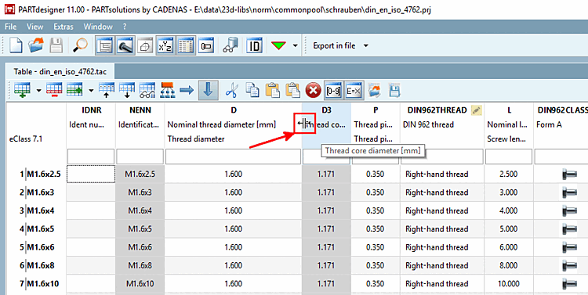Click the magnifying glass search icon
Screen dimensions: 588x295
point(80,45)
